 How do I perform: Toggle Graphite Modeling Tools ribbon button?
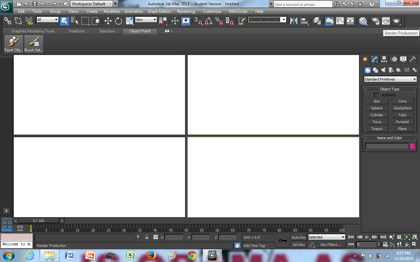pyautogui.click(x=329, y=21)
